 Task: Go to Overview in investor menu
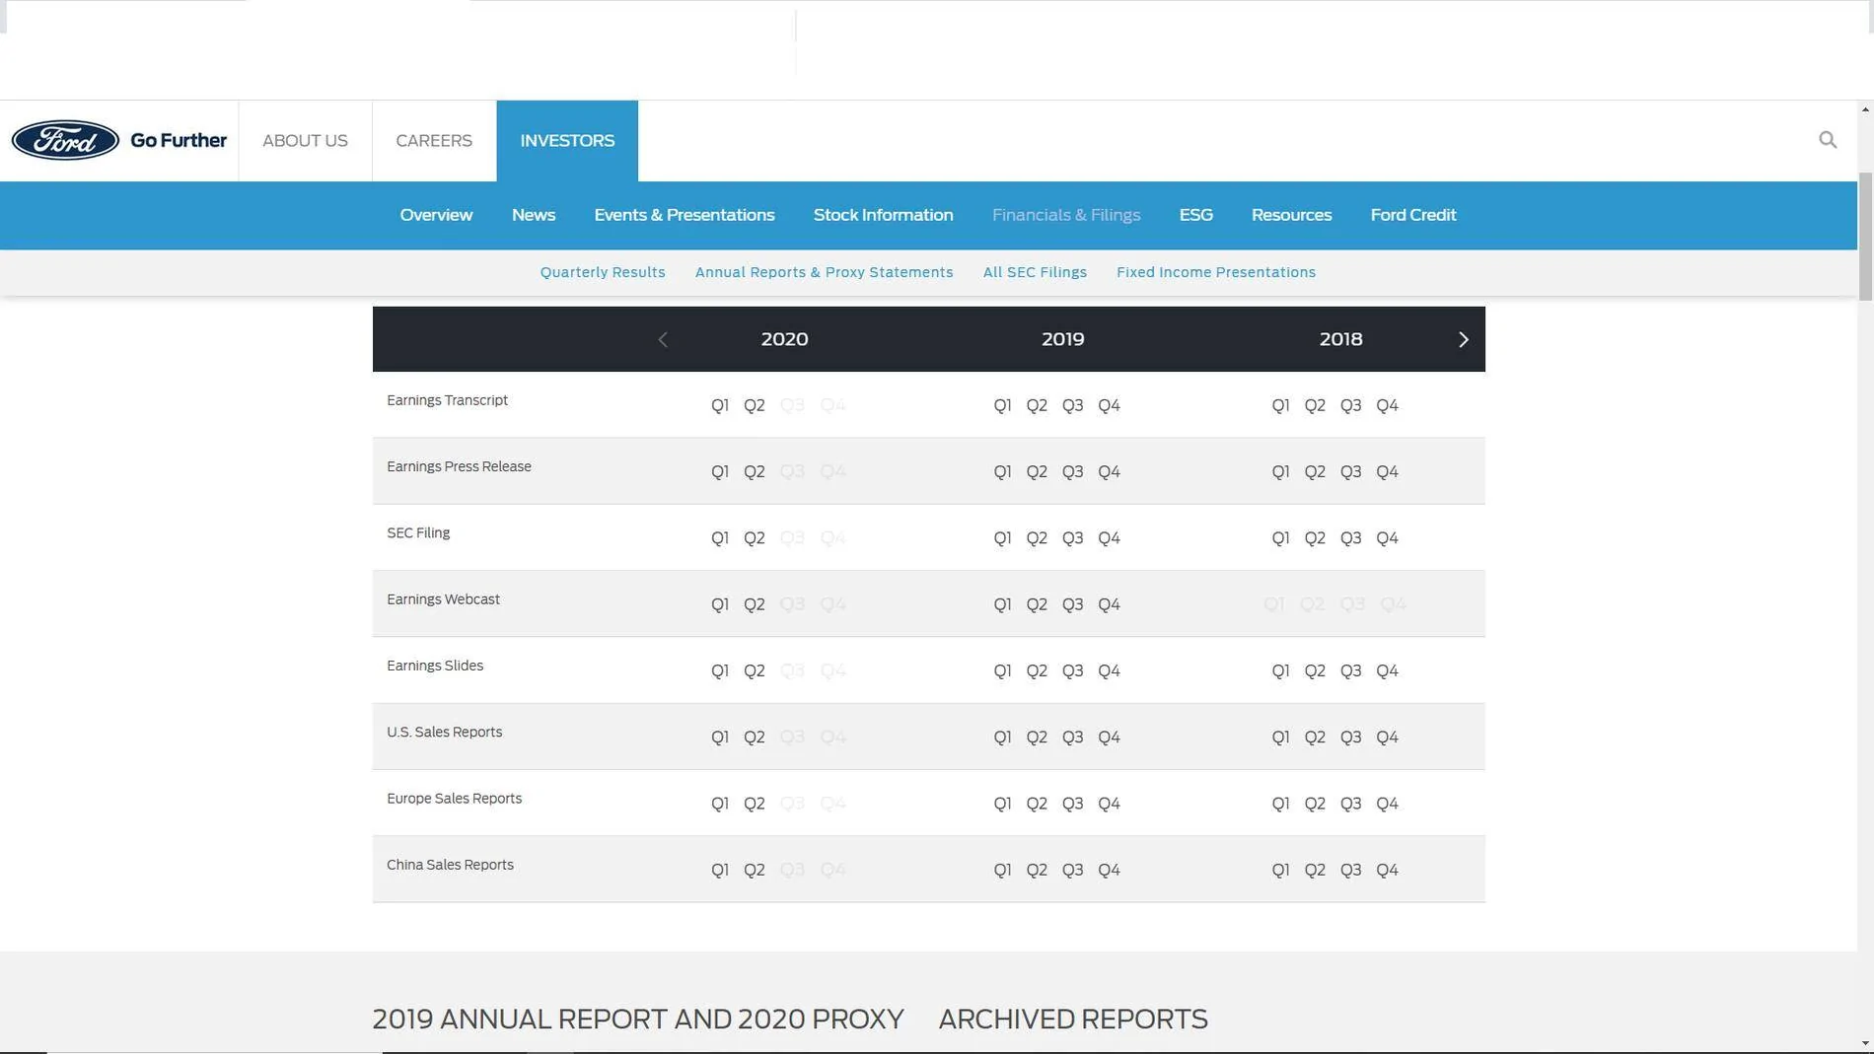[x=436, y=215]
